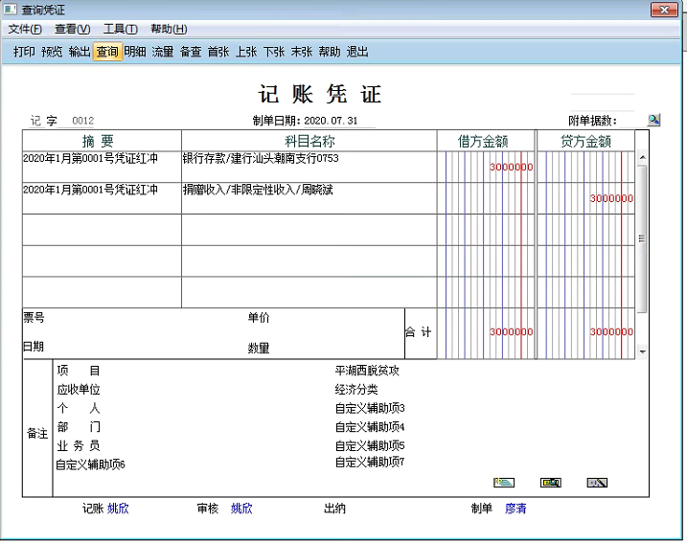
Task: Click credit amount 3000000 in second row
Action: (x=611, y=198)
